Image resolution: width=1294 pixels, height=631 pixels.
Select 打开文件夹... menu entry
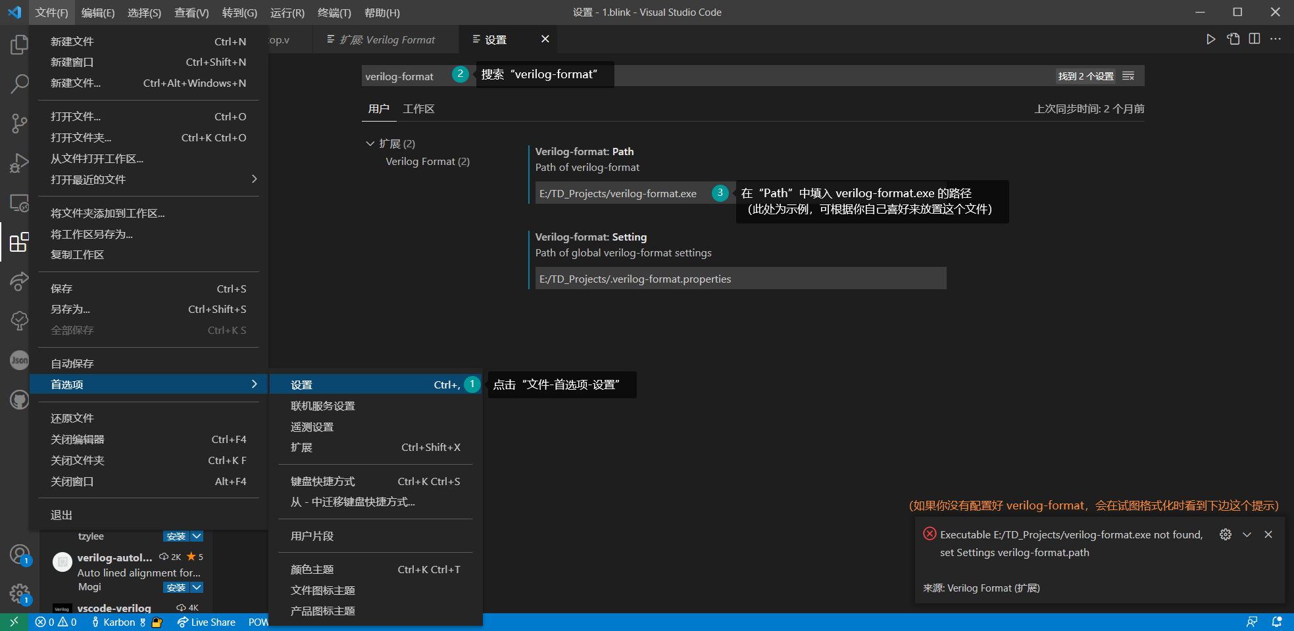(x=149, y=137)
